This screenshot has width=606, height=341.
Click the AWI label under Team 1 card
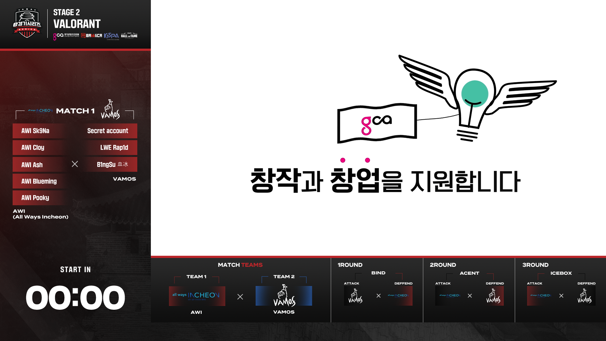point(196,312)
